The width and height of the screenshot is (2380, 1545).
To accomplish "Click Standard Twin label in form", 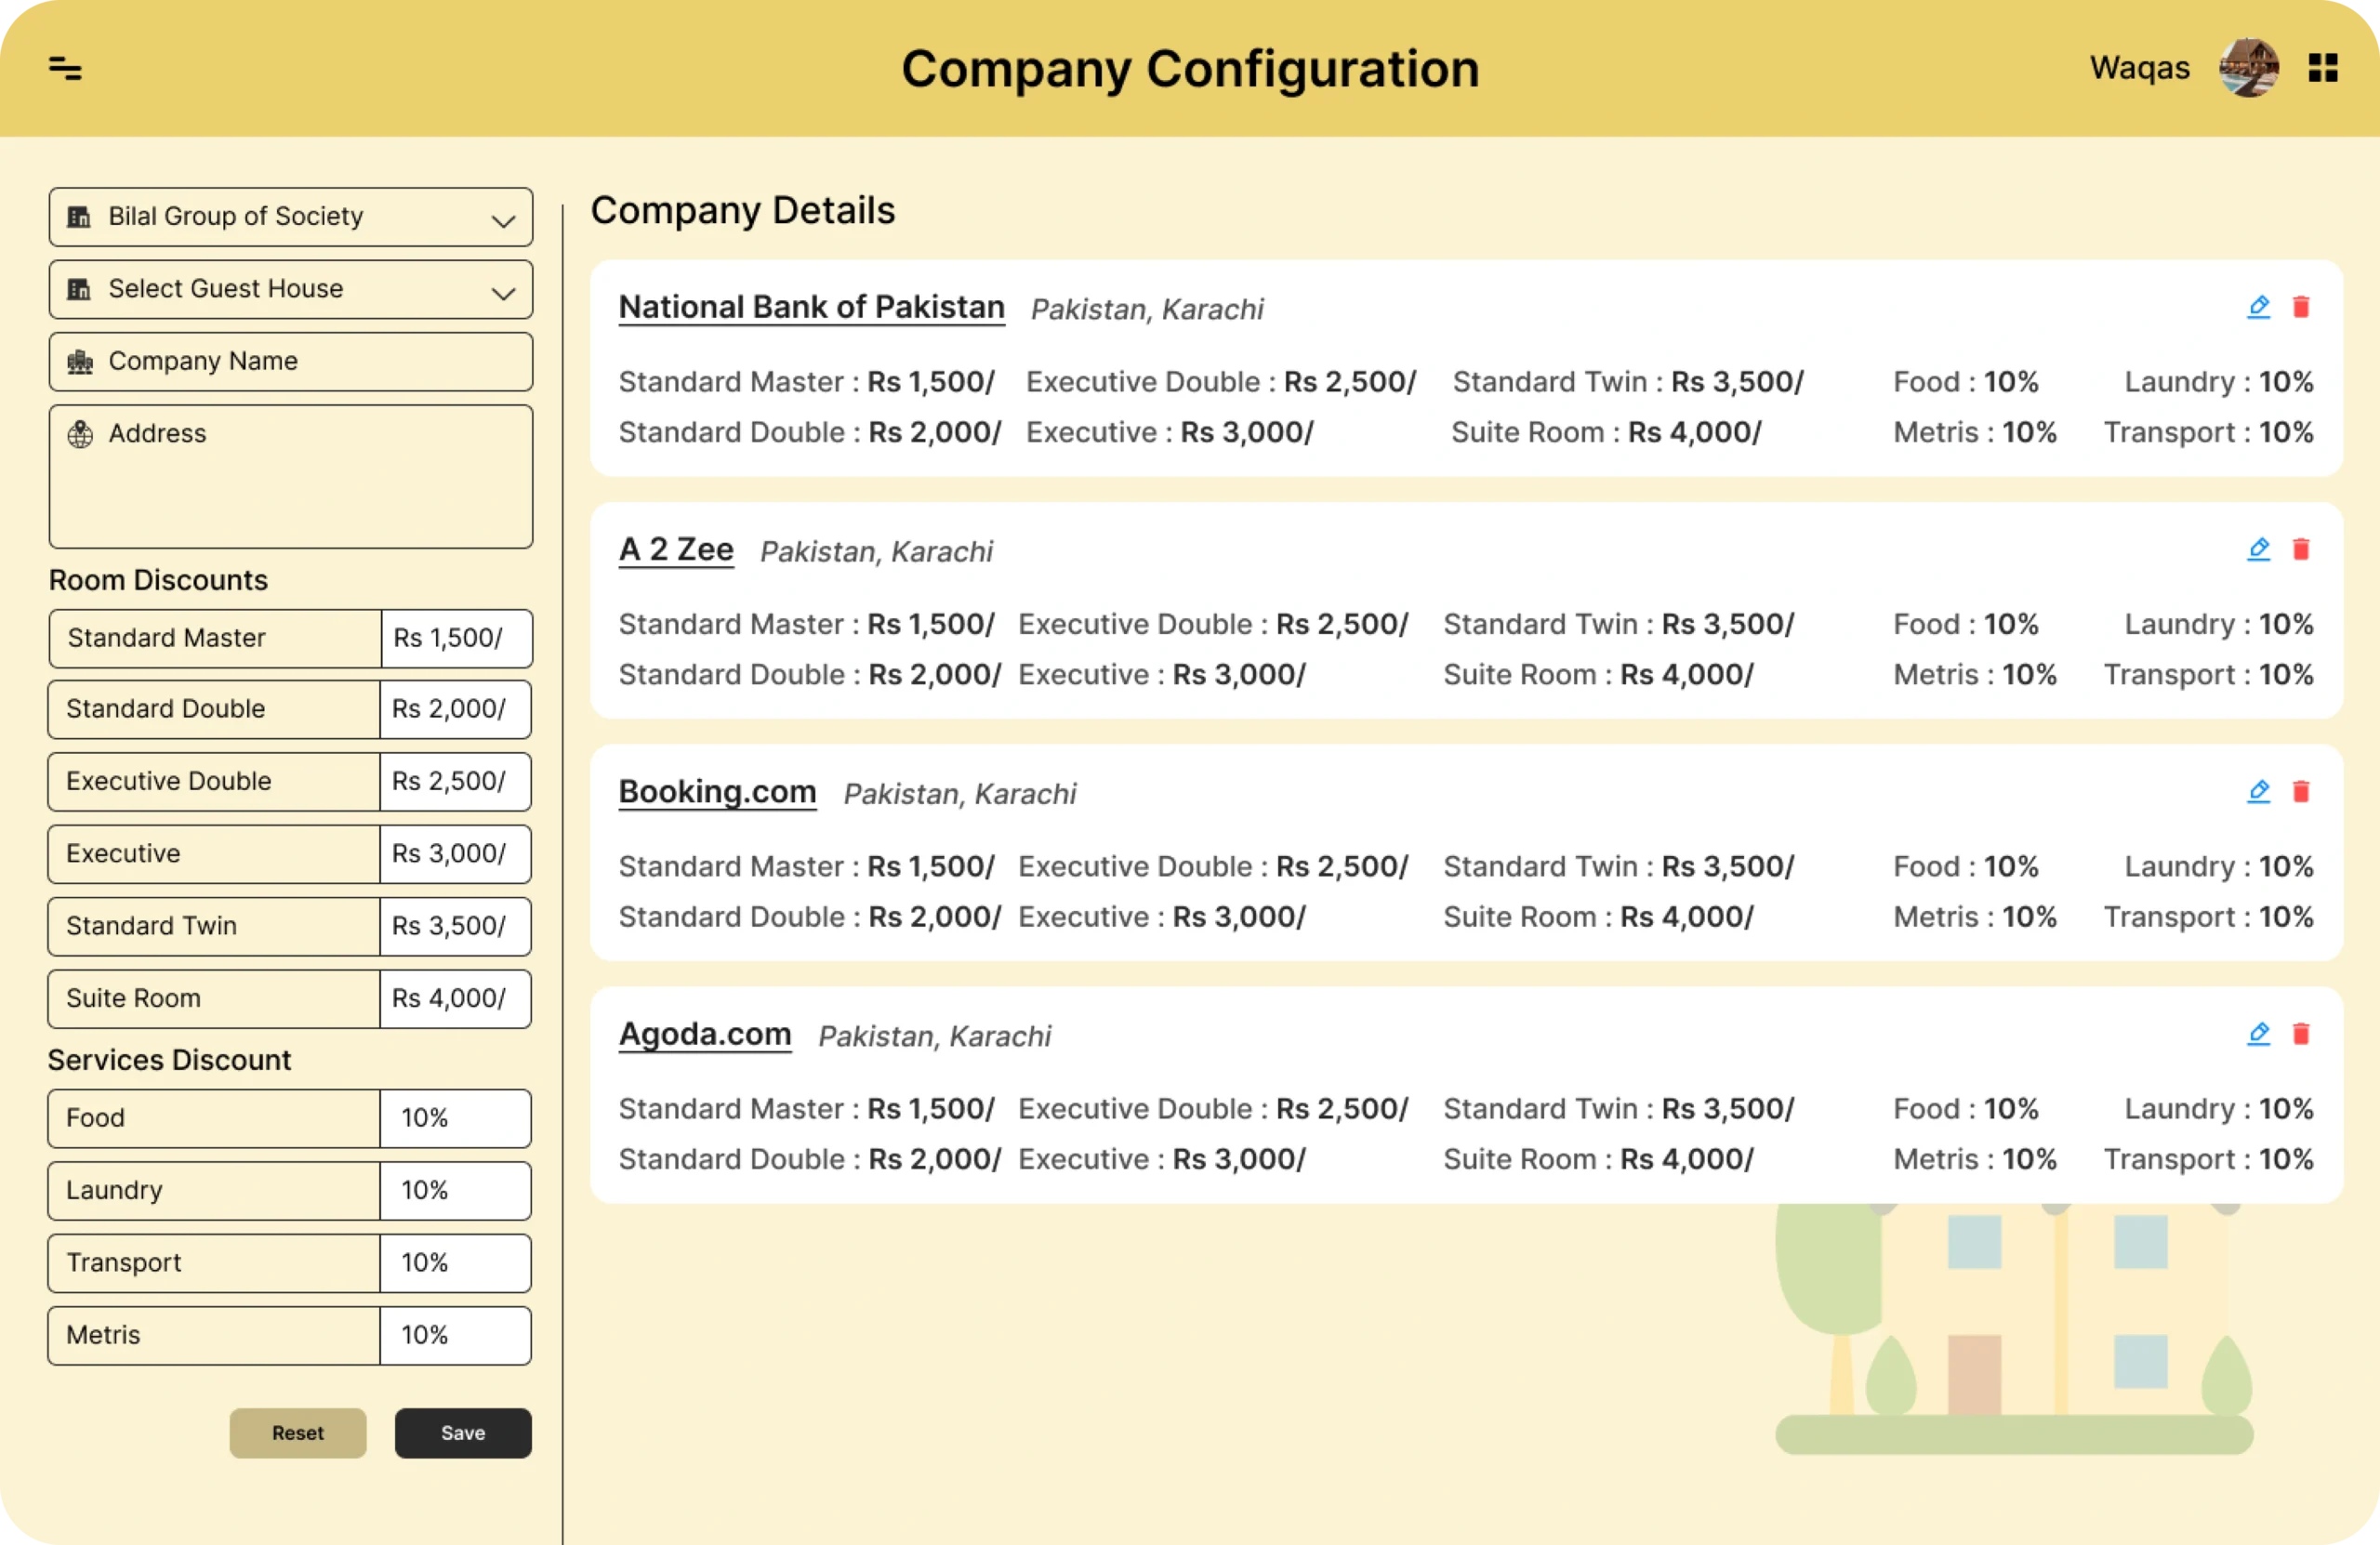I will [151, 926].
